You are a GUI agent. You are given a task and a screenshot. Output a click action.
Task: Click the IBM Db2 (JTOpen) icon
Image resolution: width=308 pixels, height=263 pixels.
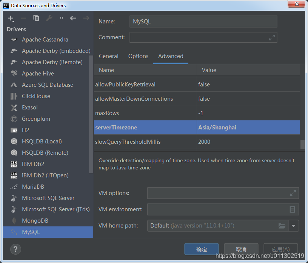14,175
